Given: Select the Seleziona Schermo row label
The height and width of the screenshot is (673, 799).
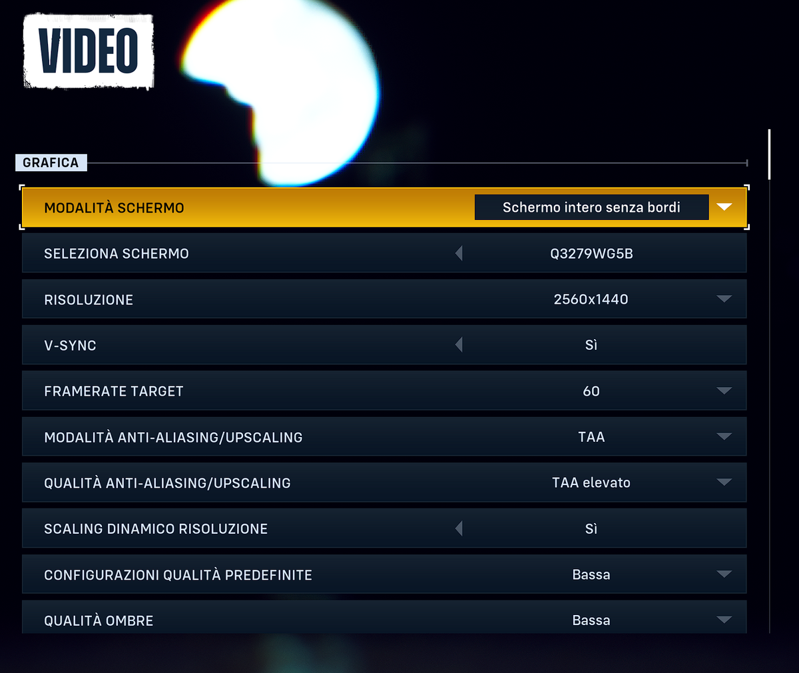Looking at the screenshot, I should point(117,254).
